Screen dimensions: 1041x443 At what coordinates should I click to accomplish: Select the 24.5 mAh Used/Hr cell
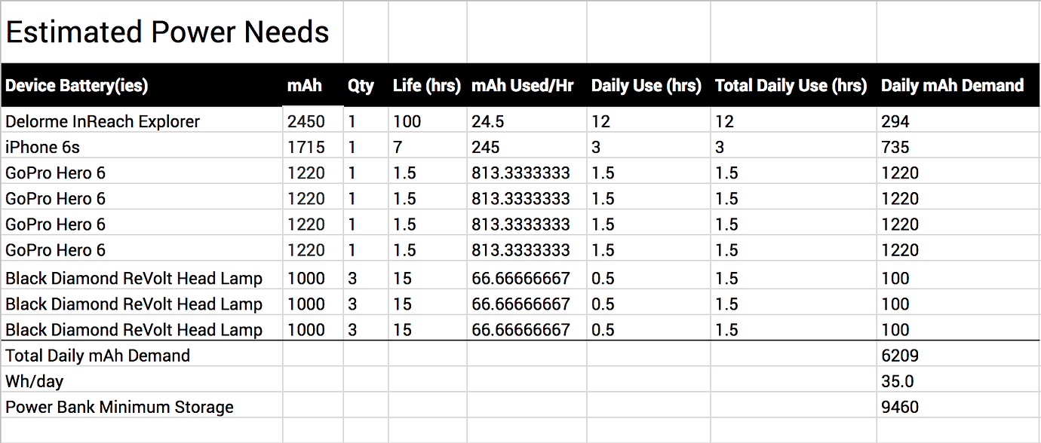pos(487,121)
